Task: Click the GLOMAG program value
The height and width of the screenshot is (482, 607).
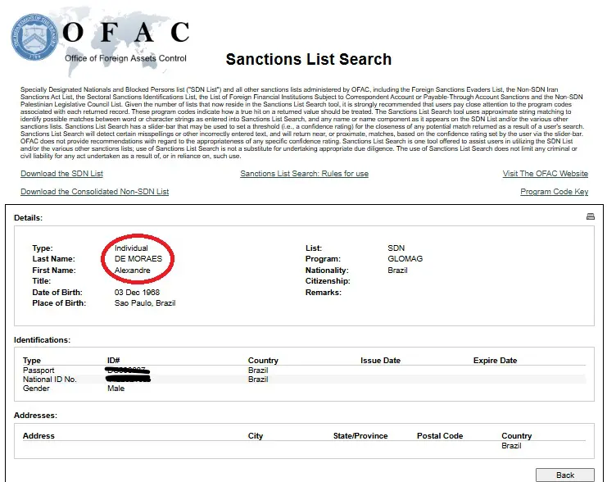Action: (405, 258)
